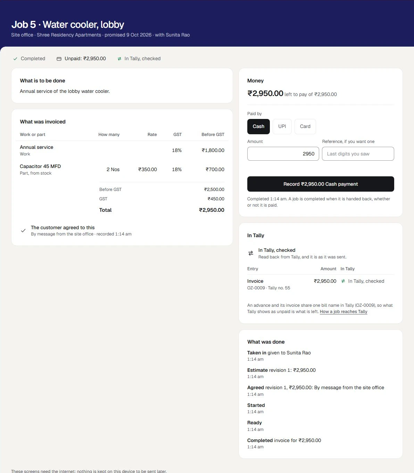
Task: Click 'Part, from stock' caption under Capacitor
Action: (x=35, y=173)
